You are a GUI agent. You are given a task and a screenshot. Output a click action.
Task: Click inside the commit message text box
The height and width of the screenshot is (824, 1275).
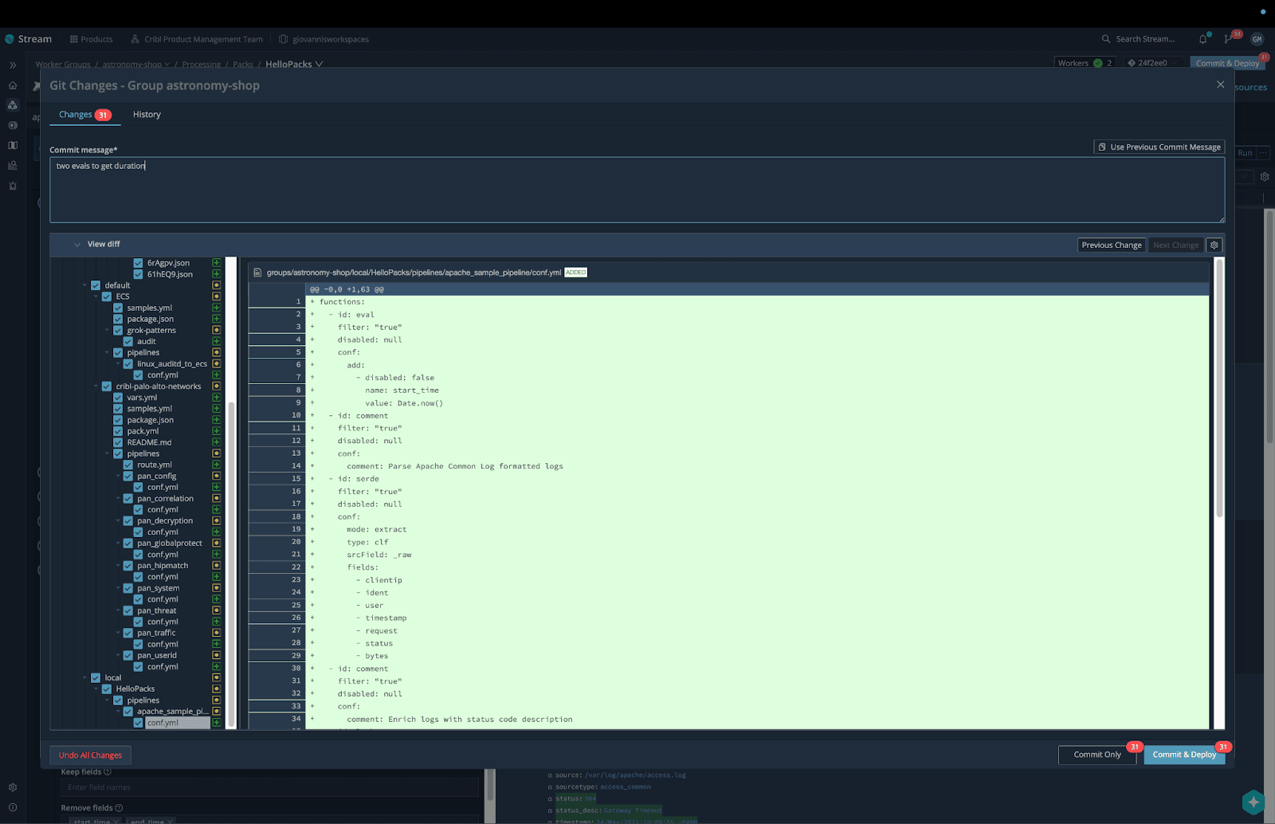pyautogui.click(x=636, y=190)
